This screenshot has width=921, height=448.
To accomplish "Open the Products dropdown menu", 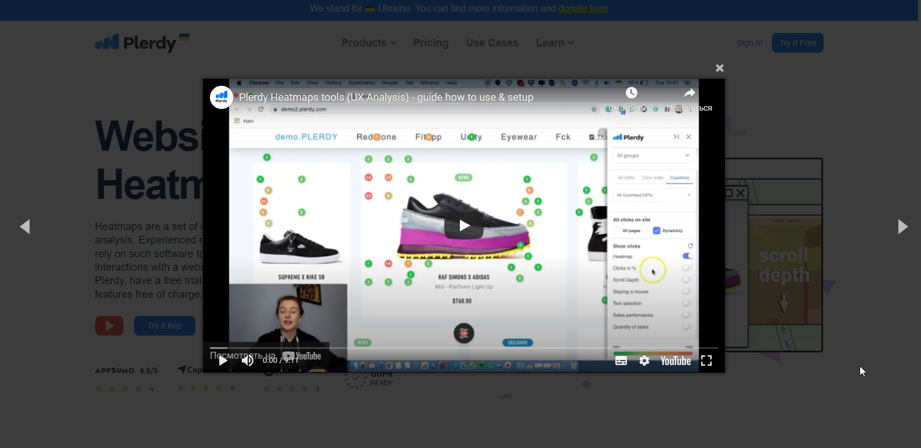I will click(369, 43).
